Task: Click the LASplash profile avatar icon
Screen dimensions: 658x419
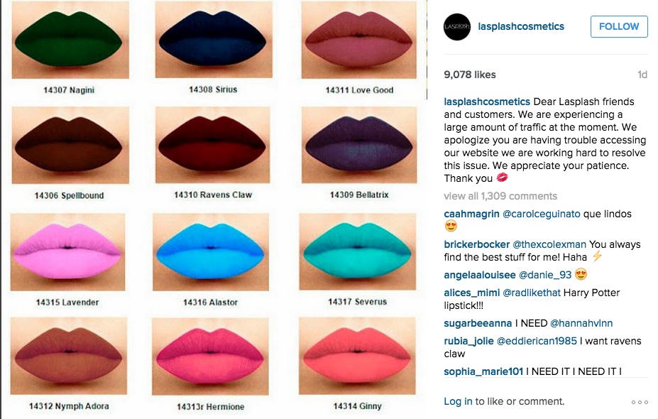Action: [456, 27]
